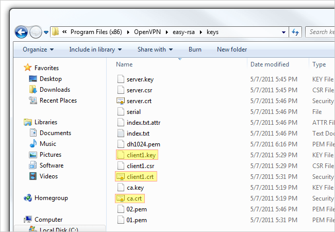Select Favorites in navigation pane

46,68
